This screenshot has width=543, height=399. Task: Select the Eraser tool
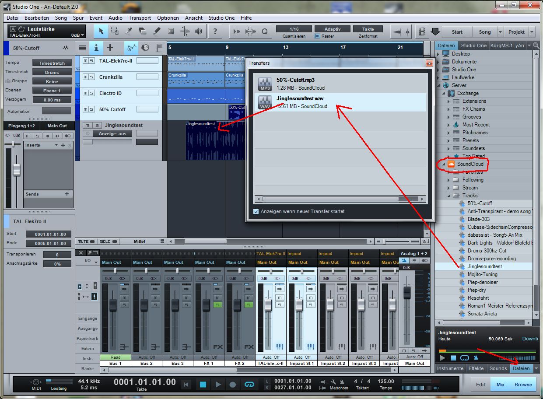tap(143, 31)
